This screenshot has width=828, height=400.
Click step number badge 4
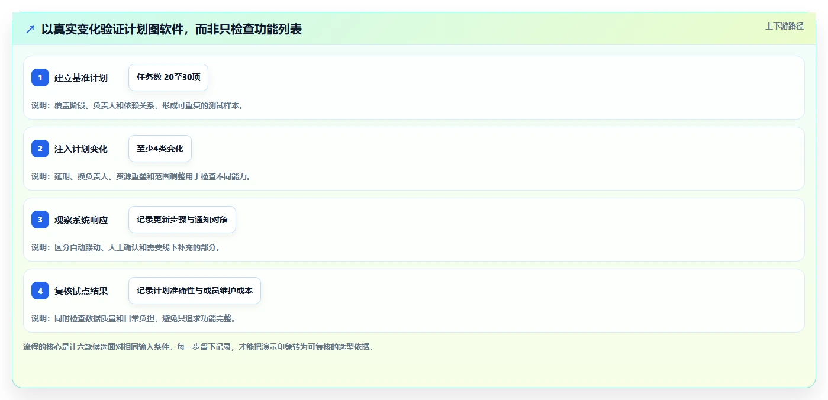click(x=40, y=291)
